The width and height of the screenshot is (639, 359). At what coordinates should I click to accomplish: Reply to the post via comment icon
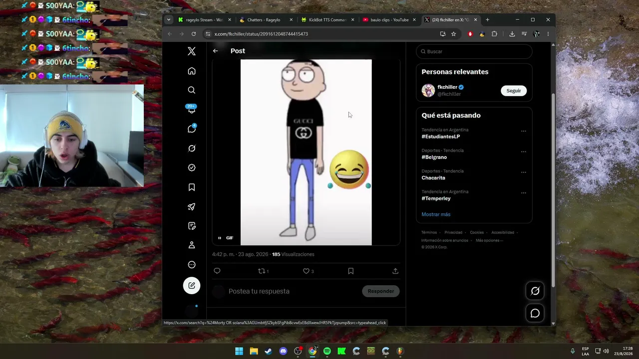[x=217, y=271]
